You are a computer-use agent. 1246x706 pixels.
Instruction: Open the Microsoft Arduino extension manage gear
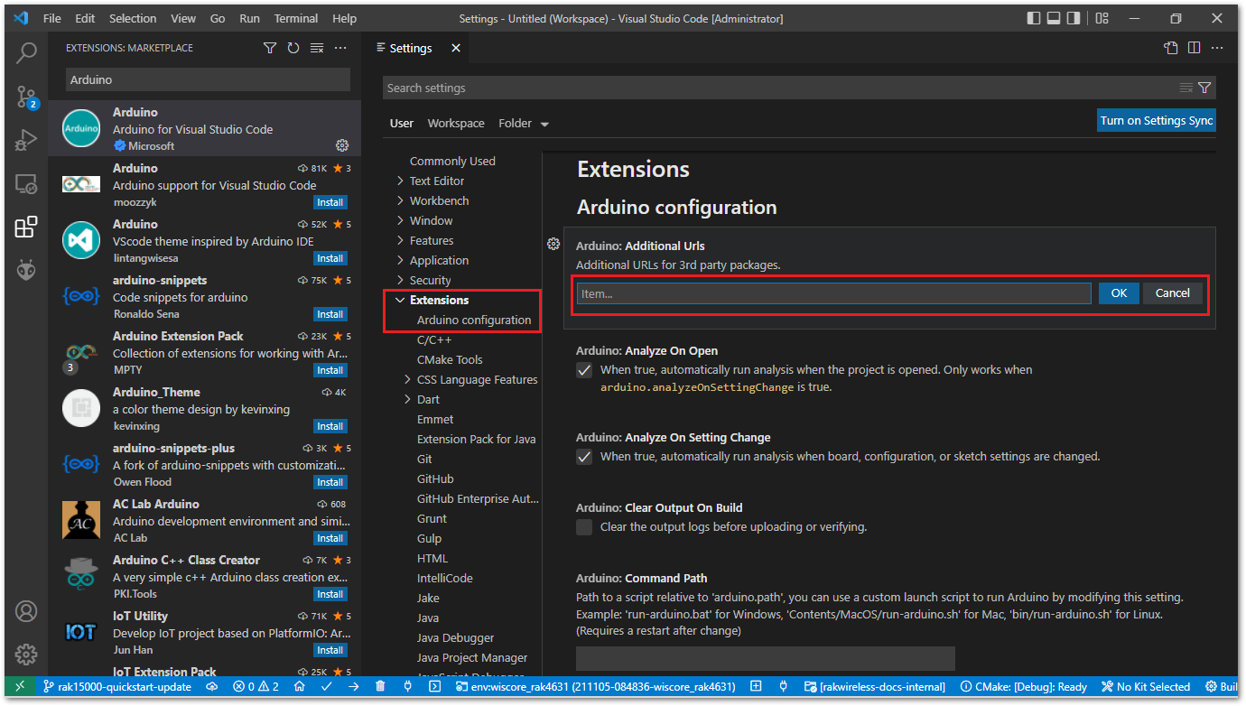pyautogui.click(x=342, y=145)
